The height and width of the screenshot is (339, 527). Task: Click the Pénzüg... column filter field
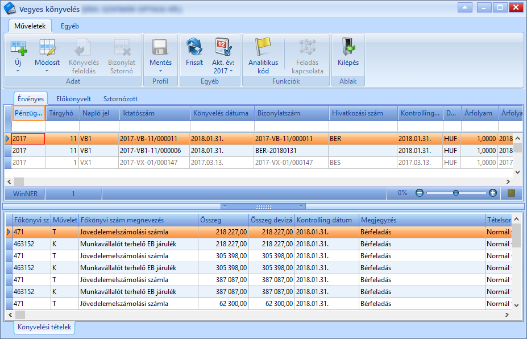point(29,126)
